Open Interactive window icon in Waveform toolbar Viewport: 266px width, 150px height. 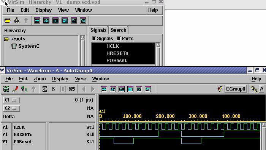104,89
